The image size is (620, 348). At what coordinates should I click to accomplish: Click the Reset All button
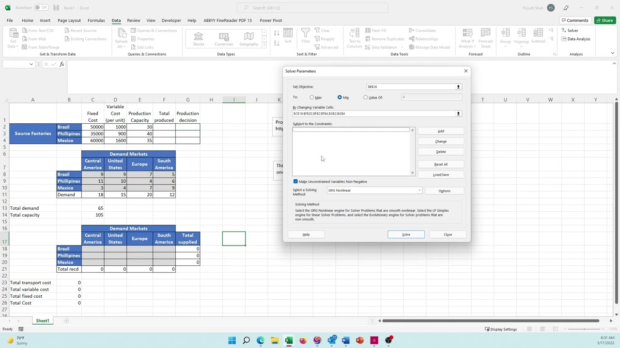click(x=441, y=164)
